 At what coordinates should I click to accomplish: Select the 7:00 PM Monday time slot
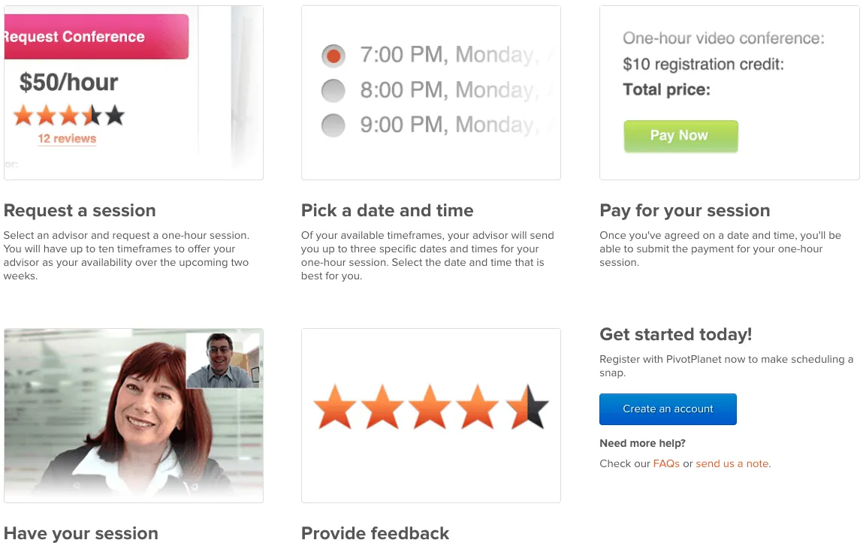(x=333, y=55)
